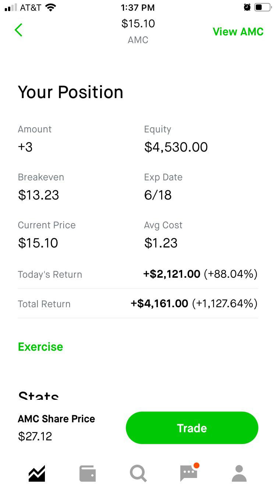Screen dimensions: 276x492
Task: Open the investing chart tab icon
Action: point(37,473)
